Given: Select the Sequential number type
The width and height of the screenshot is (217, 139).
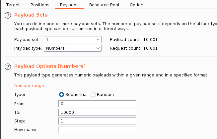Looking at the screenshot, I should [61, 95].
